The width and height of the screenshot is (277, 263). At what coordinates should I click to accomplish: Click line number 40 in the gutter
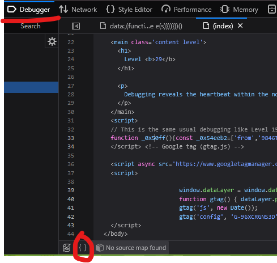[71, 199]
